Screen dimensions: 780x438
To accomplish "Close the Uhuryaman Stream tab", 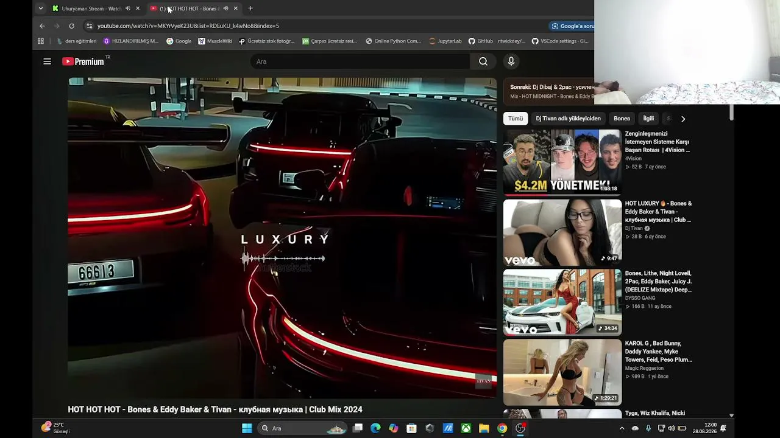I will (138, 9).
